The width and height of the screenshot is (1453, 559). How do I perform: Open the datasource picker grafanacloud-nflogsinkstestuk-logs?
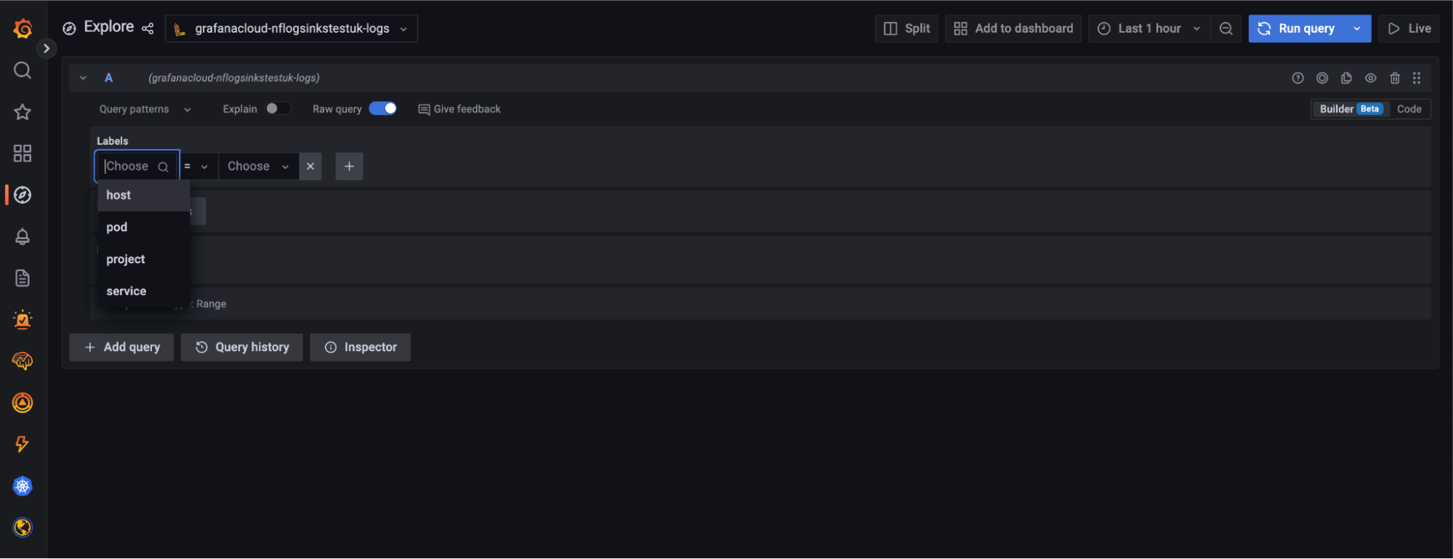point(291,28)
